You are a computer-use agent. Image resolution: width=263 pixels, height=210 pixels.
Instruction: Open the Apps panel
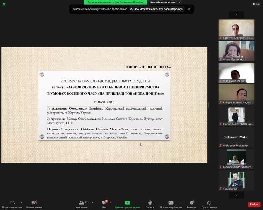[x=209, y=203]
